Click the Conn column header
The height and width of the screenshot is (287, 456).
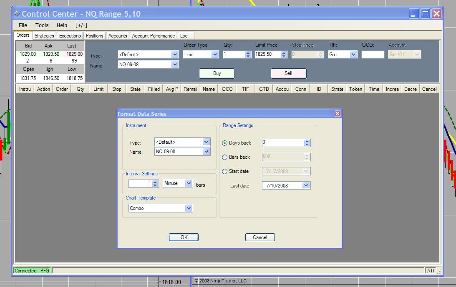(301, 89)
